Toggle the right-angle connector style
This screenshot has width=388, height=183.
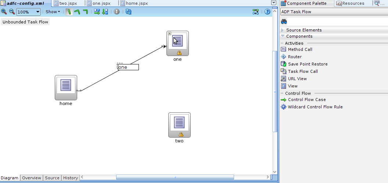[x=85, y=12]
